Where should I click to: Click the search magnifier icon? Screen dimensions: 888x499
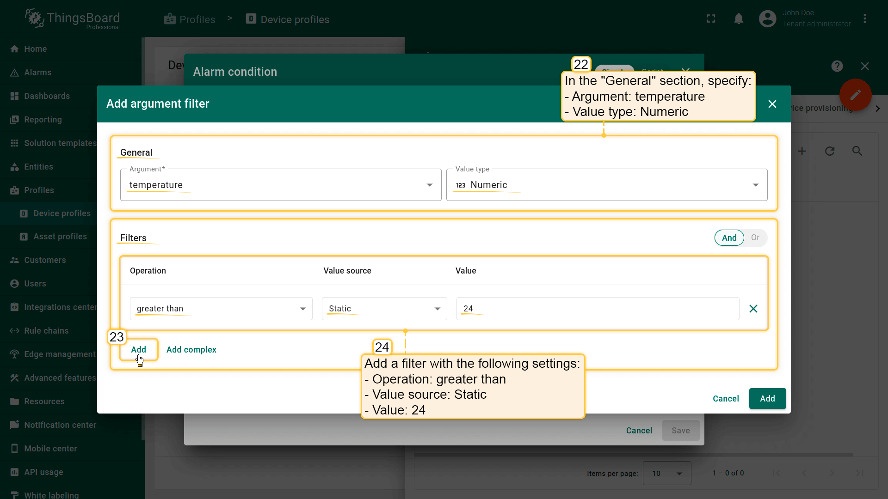tap(857, 151)
